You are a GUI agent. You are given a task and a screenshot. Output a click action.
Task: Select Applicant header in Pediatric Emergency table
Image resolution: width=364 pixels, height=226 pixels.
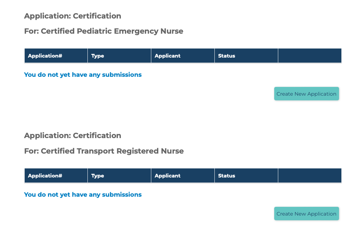tap(167, 56)
